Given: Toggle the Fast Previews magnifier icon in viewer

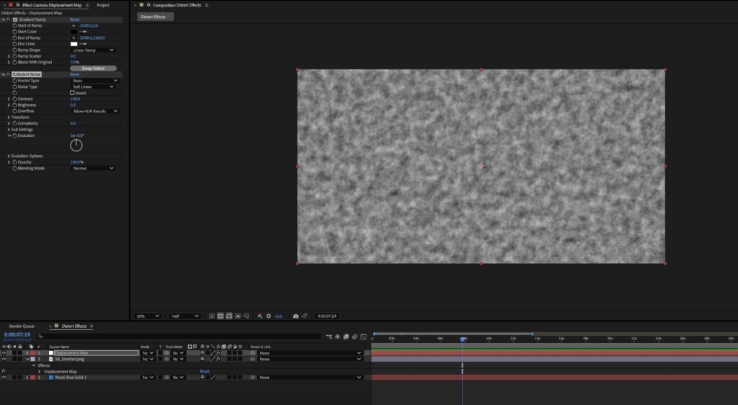Looking at the screenshot, I should point(212,316).
